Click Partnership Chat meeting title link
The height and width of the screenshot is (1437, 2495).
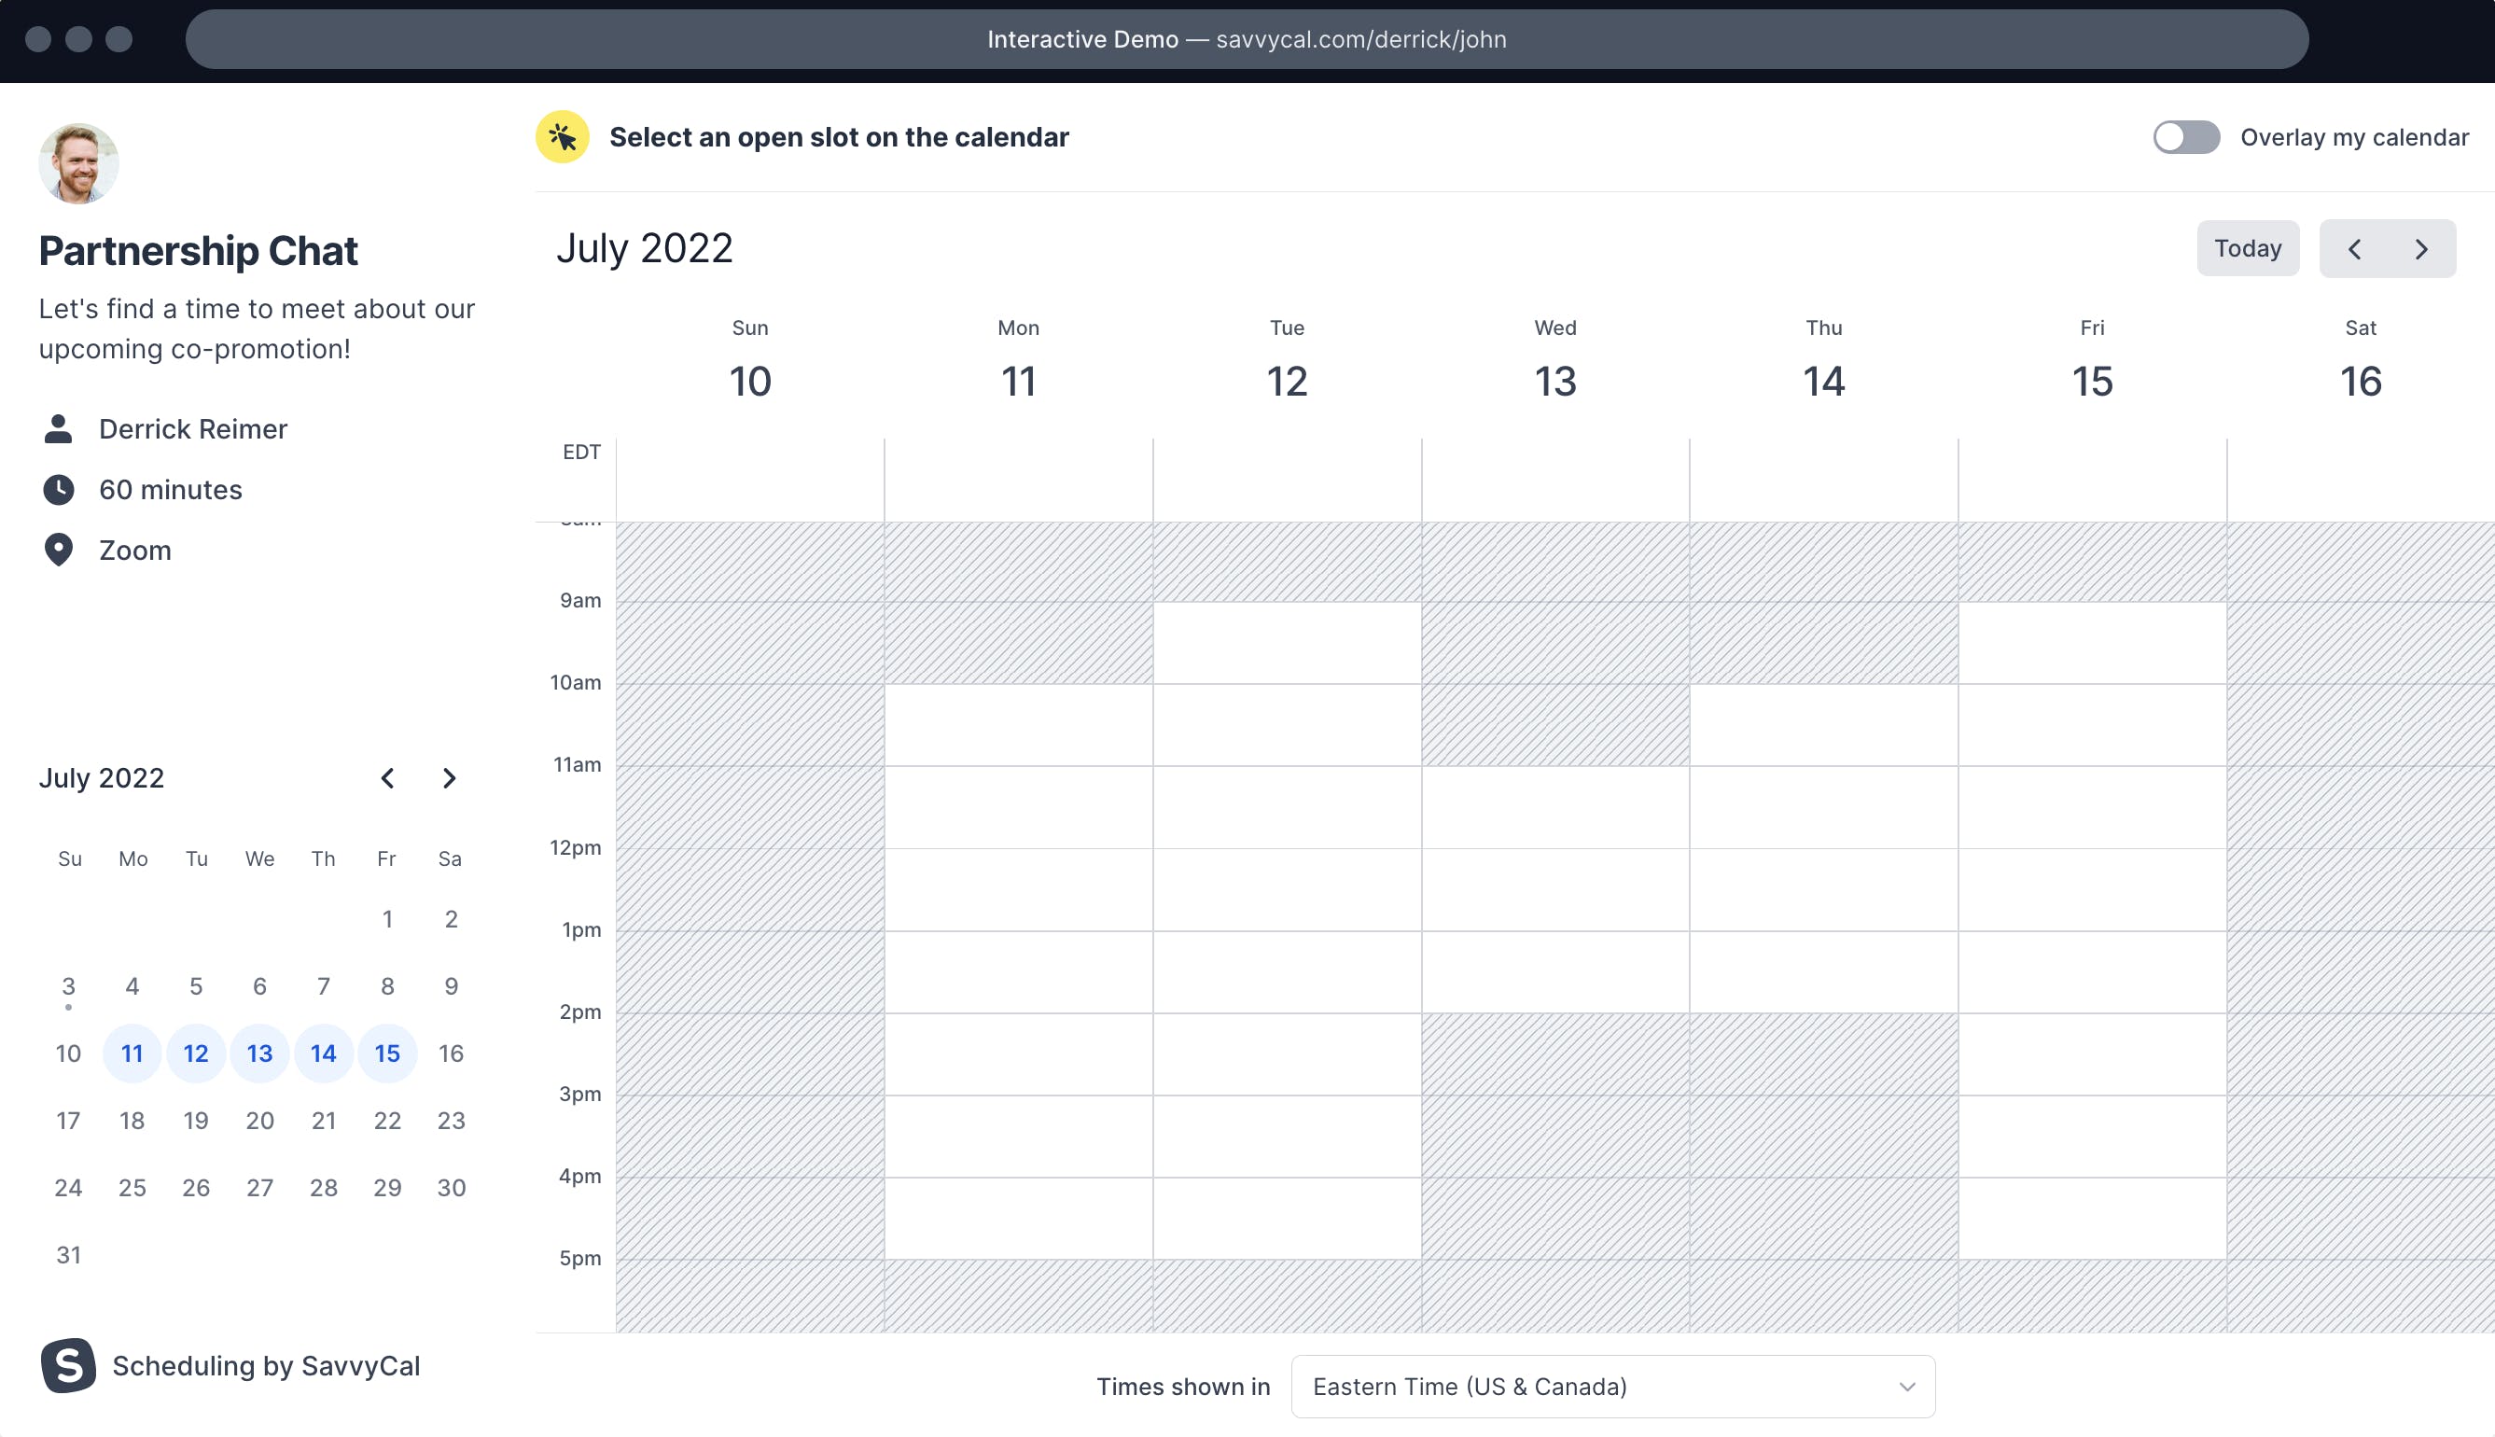click(x=197, y=250)
